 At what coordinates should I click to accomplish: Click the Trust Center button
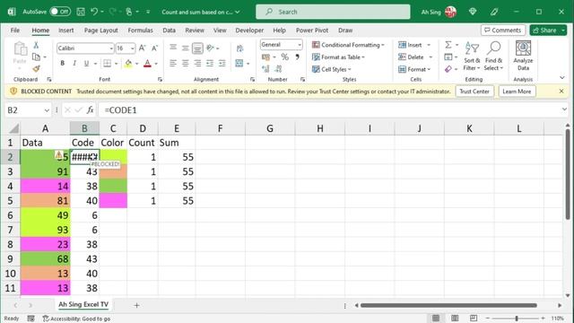(x=474, y=92)
